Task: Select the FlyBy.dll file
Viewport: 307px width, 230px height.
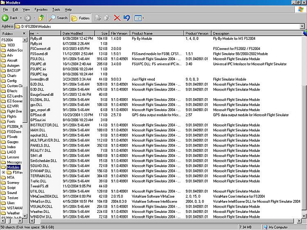Action: (x=36, y=38)
